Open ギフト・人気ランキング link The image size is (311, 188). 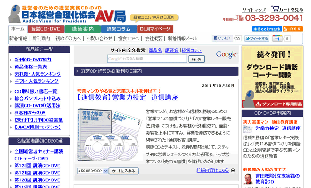click(36, 81)
